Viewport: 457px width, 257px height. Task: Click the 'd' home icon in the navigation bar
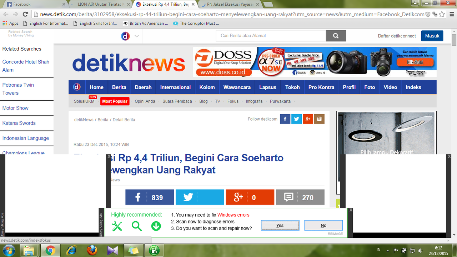click(77, 87)
